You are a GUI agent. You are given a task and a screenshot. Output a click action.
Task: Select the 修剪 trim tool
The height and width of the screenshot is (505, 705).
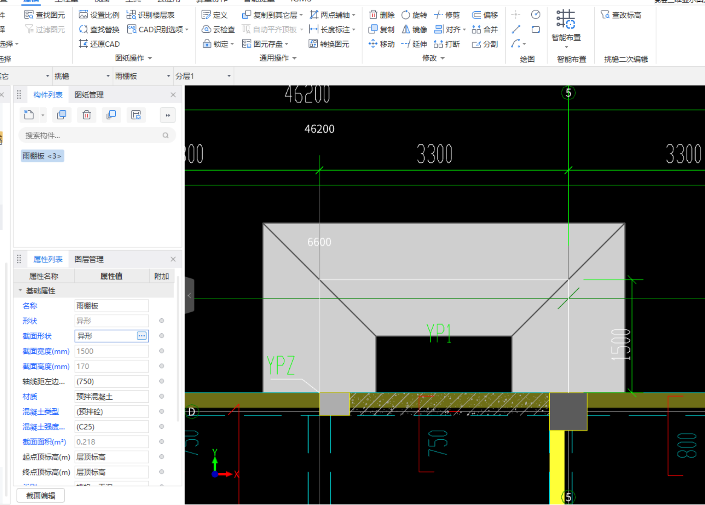tap(447, 15)
